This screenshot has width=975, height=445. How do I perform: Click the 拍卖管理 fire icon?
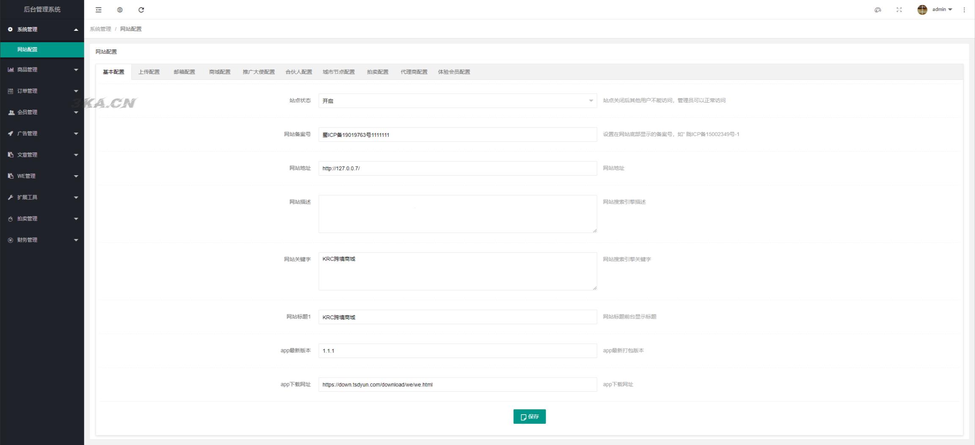coord(11,219)
